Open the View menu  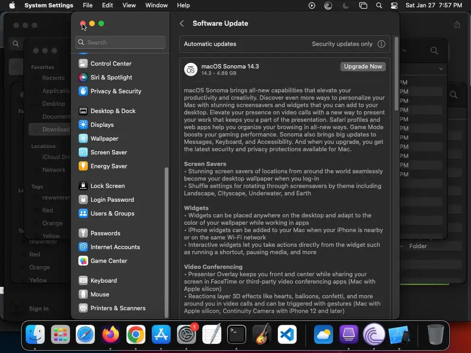(x=129, y=6)
